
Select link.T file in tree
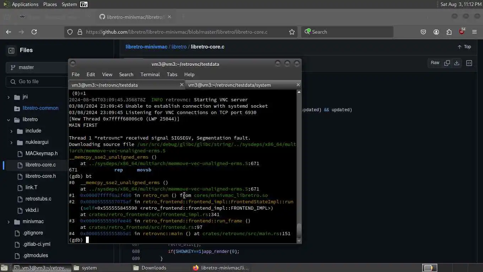[x=31, y=188]
